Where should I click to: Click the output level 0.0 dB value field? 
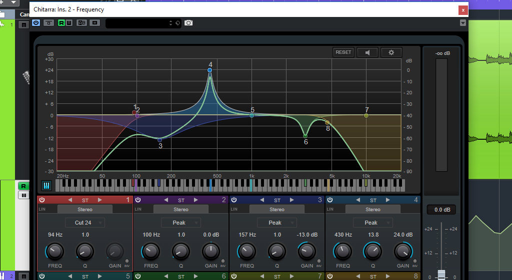(442, 210)
